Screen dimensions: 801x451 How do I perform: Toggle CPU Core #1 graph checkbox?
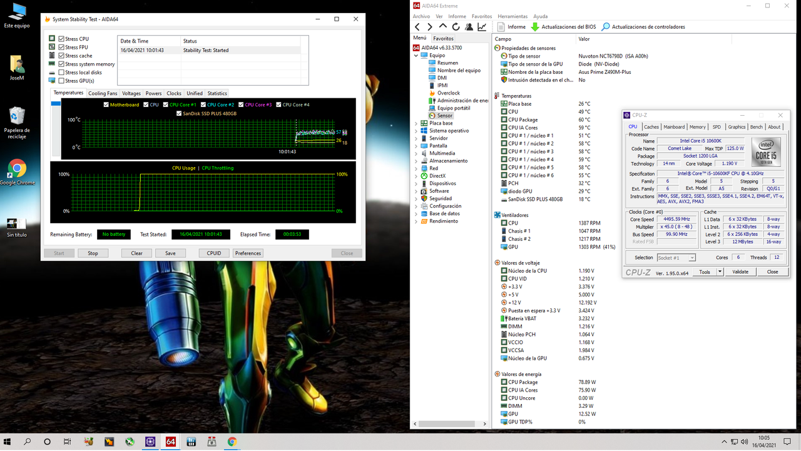(x=166, y=104)
